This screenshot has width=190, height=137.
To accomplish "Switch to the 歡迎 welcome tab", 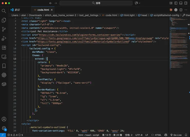I will click(x=17, y=10).
